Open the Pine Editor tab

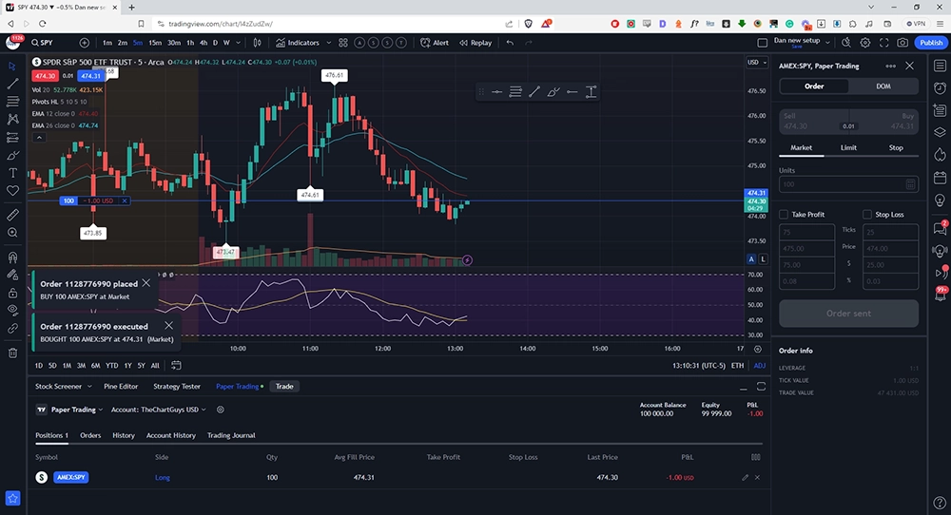click(x=121, y=386)
